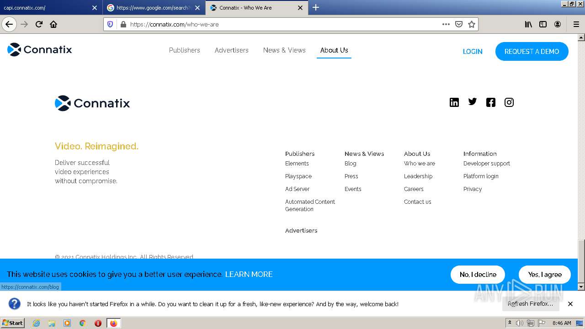Open volume control in system tray

pyautogui.click(x=519, y=323)
